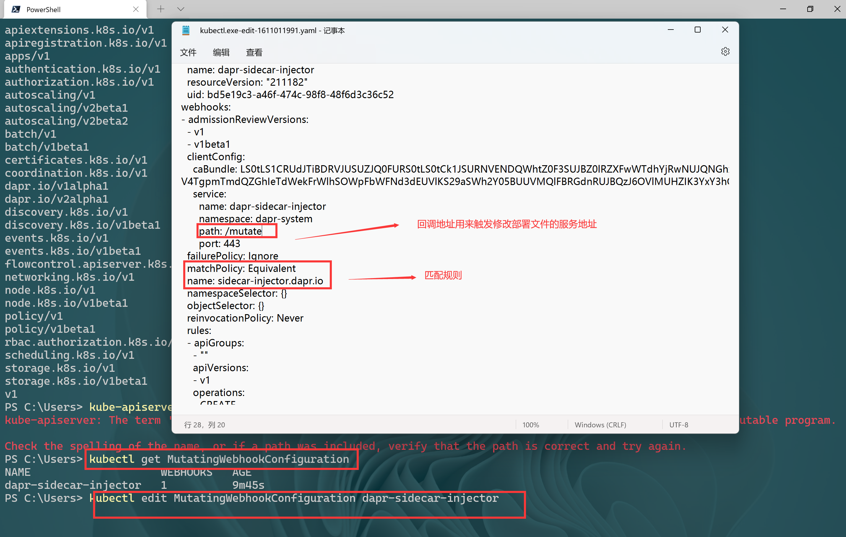This screenshot has height=537, width=846.
Task: Click the uid line starting bd5e19c3
Action: tap(290, 94)
